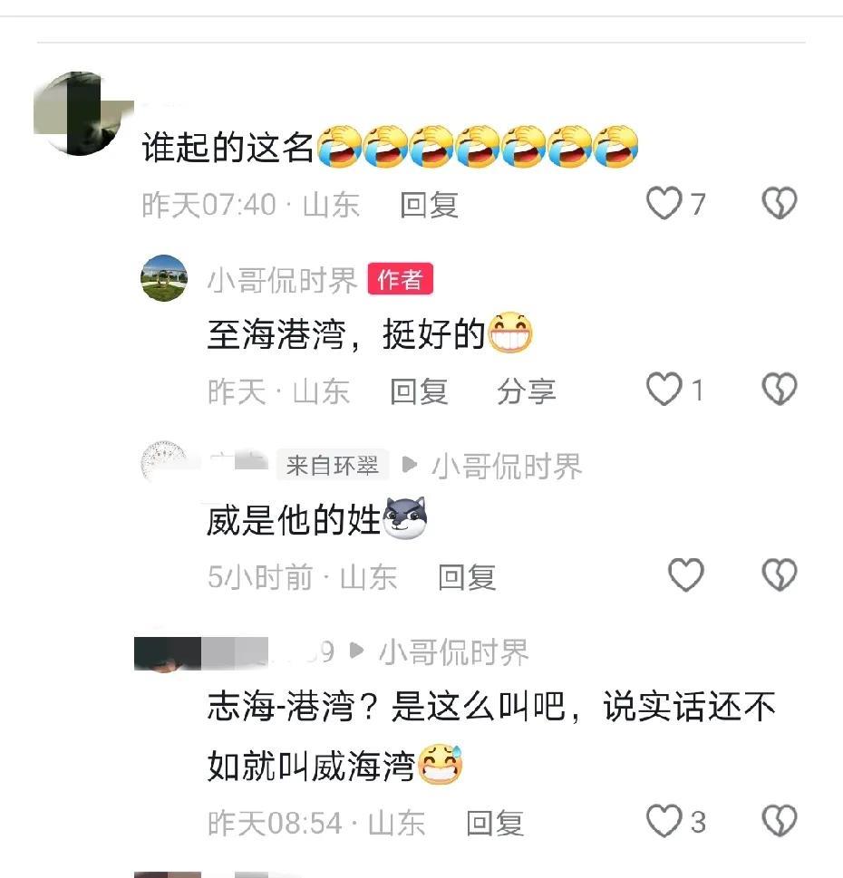Tap broken heart on the 至海港湾 reply
This screenshot has height=878, width=843.
[x=780, y=389]
